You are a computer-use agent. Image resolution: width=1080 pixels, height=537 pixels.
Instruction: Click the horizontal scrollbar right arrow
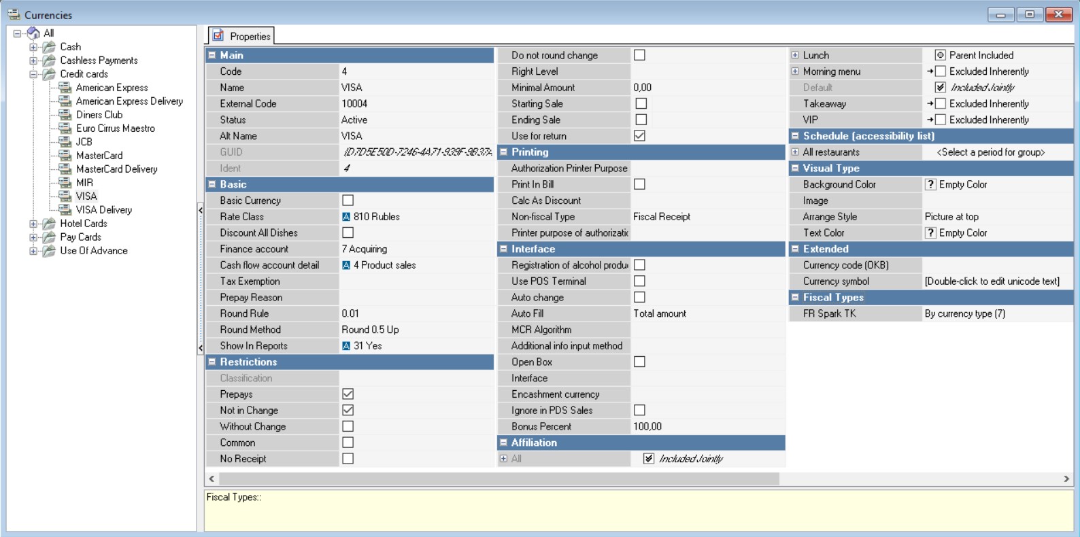(x=1066, y=479)
